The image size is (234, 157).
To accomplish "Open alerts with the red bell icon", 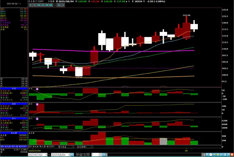I will [232, 154].
